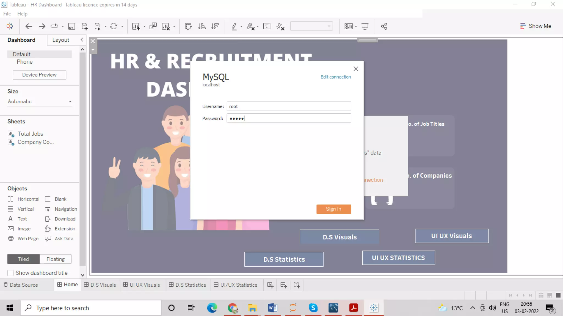Image resolution: width=563 pixels, height=316 pixels.
Task: Click the Fix axes pin icon
Action: (x=280, y=26)
